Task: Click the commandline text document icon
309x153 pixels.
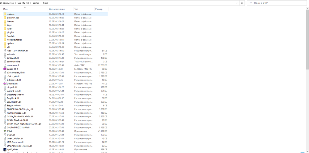Action: (x=5, y=62)
